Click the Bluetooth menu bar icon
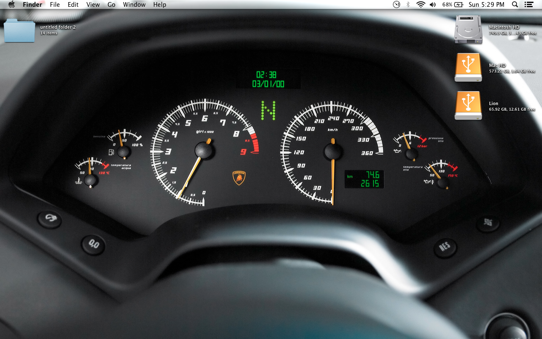542x339 pixels. [x=408, y=5]
